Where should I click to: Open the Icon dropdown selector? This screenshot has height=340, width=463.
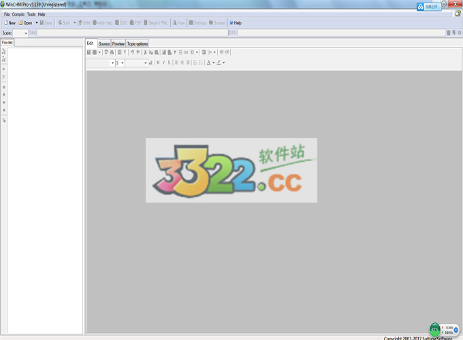tap(20, 33)
